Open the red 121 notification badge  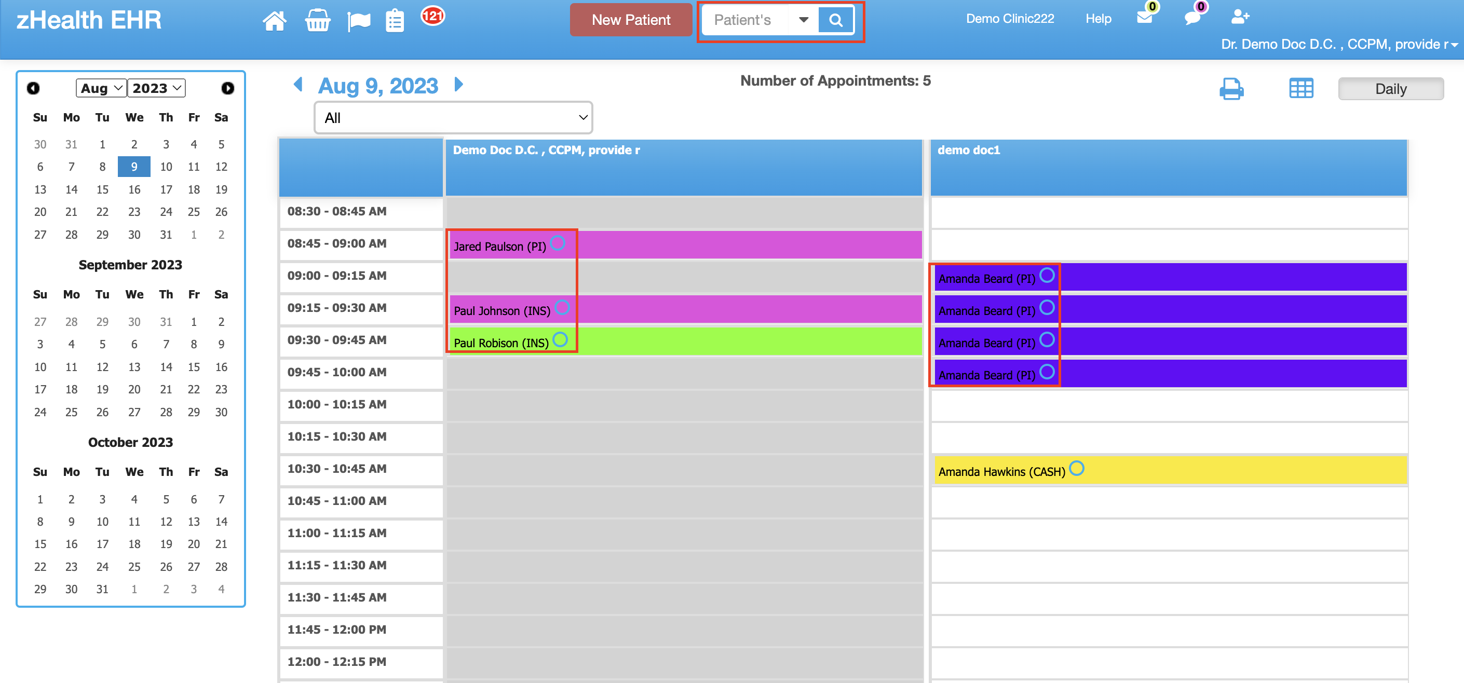(x=432, y=16)
